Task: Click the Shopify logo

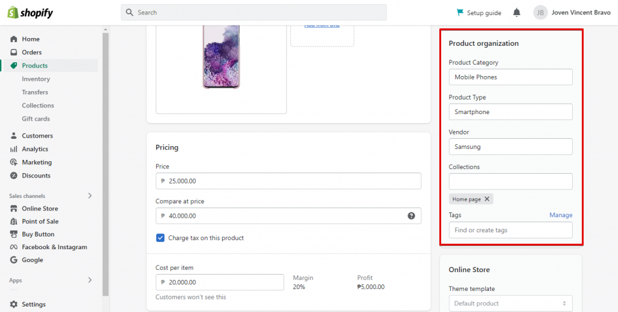Action: click(x=30, y=13)
